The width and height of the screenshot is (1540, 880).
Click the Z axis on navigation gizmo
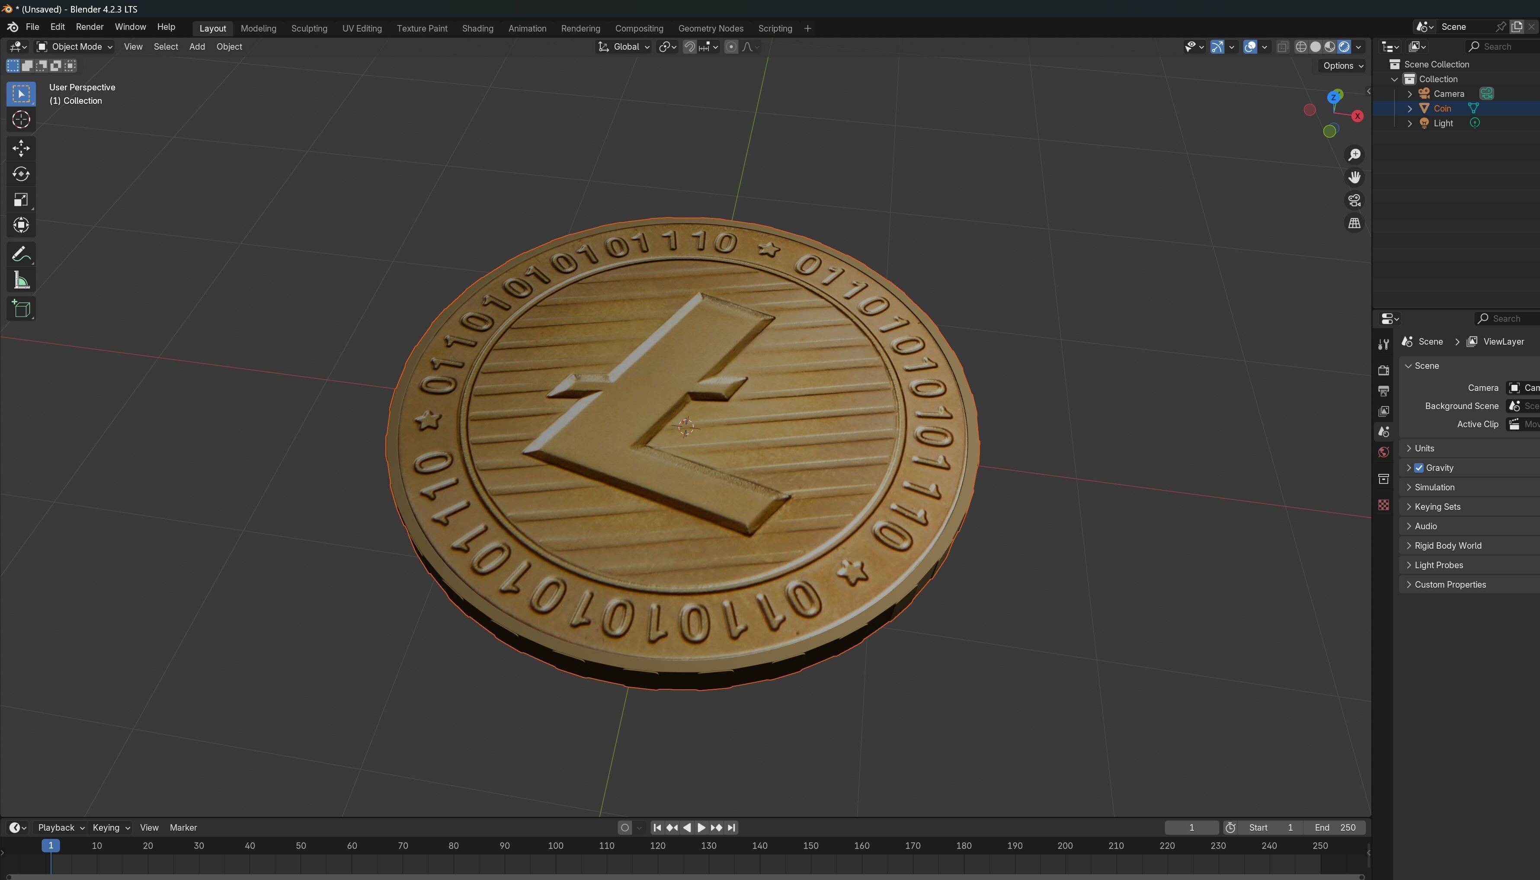click(1333, 97)
